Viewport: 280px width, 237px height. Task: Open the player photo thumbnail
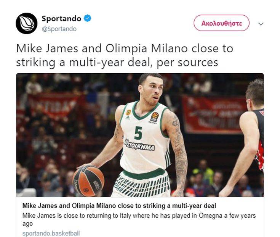(x=140, y=135)
